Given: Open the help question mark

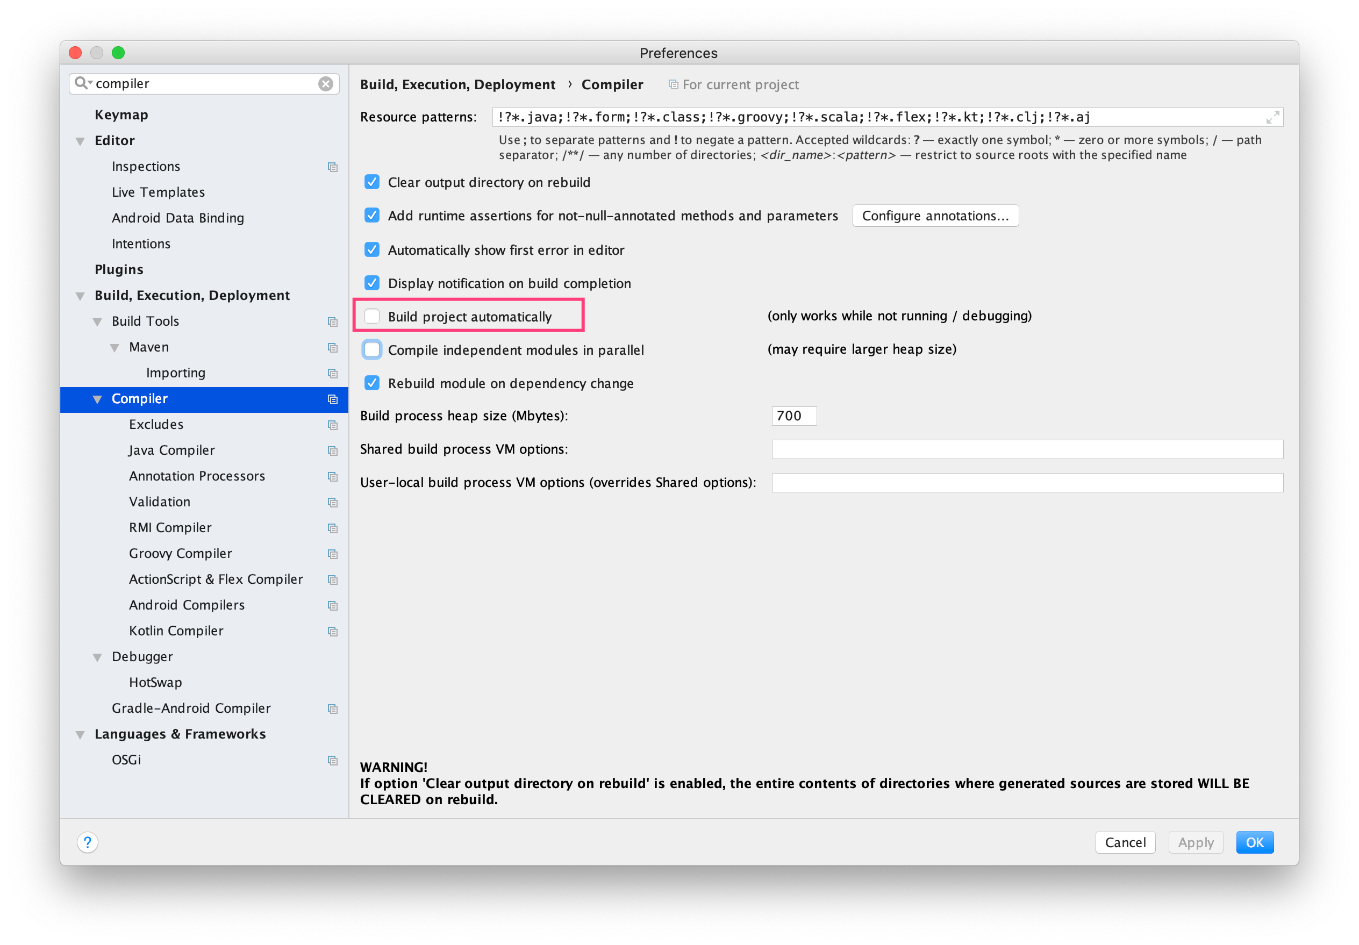Looking at the screenshot, I should tap(88, 842).
